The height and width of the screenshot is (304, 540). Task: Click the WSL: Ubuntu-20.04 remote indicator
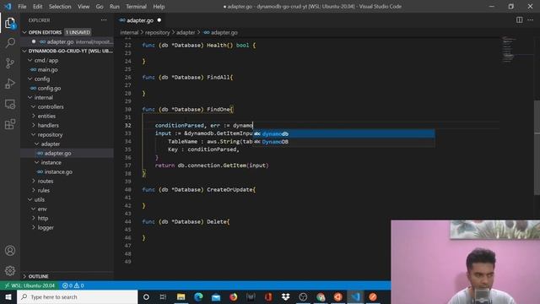30,285
